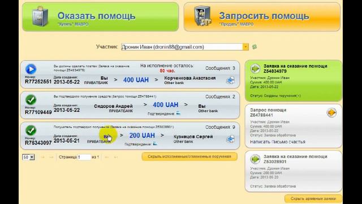The width and height of the screenshot is (362, 204).
Task: Click the blue play icon for R77252551
Action: pos(31,69)
